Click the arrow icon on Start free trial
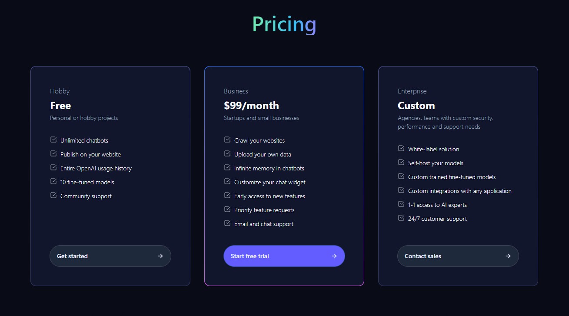 [334, 256]
